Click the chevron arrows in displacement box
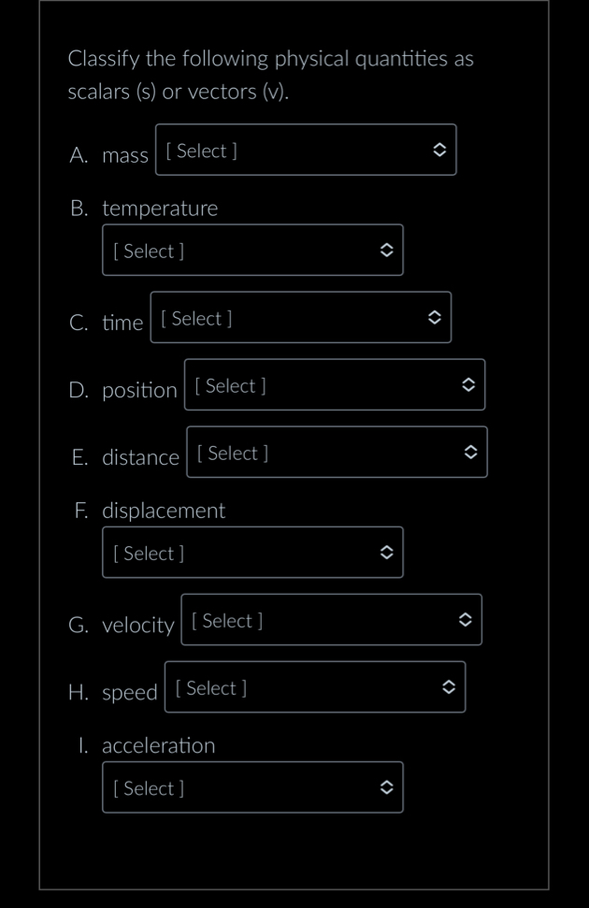 [x=386, y=553]
